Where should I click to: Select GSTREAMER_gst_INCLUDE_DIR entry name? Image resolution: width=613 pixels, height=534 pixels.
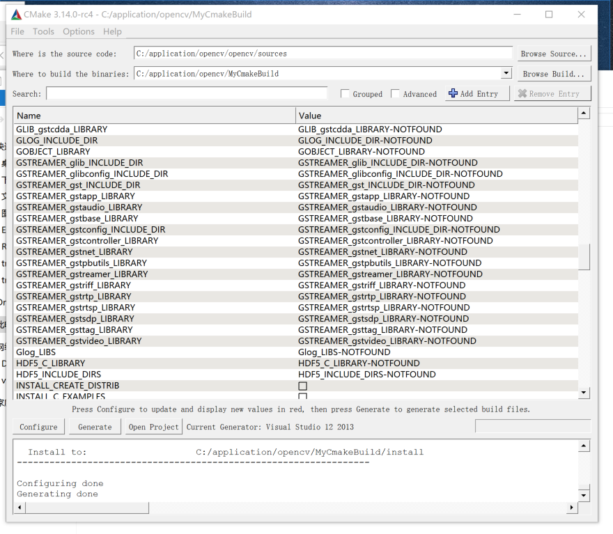coord(78,185)
